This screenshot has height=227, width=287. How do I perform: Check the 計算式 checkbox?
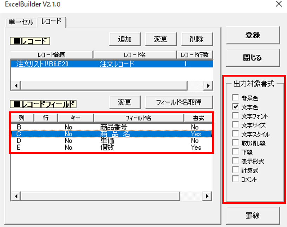pos(236,170)
